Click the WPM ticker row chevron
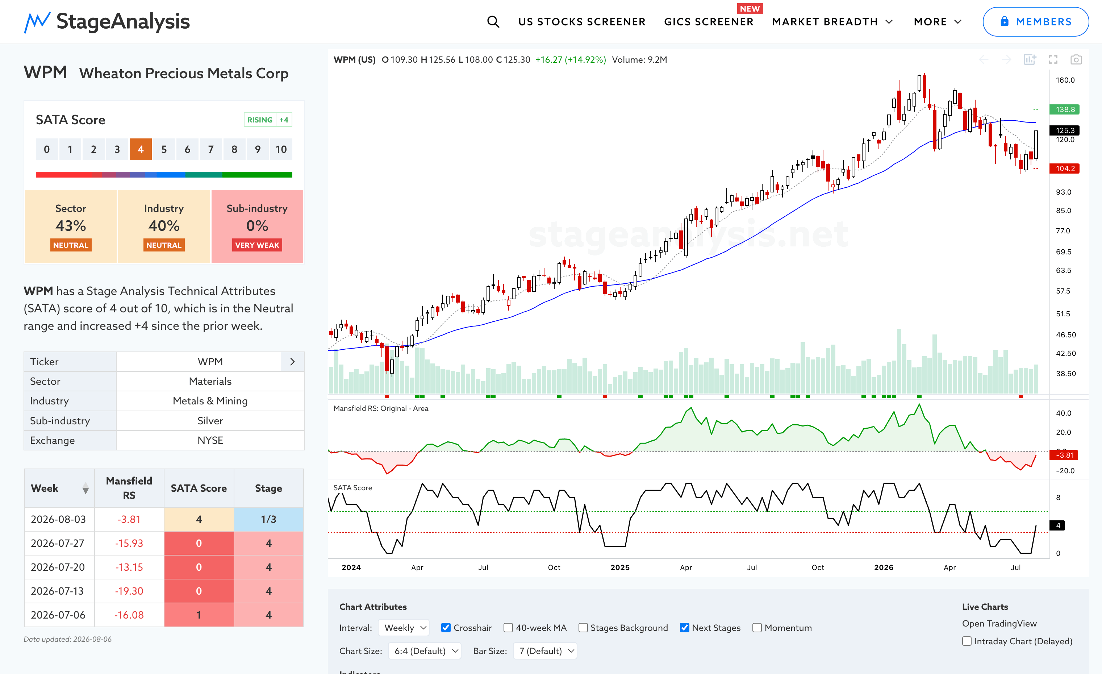Screen dimensions: 1102x674 tap(292, 361)
